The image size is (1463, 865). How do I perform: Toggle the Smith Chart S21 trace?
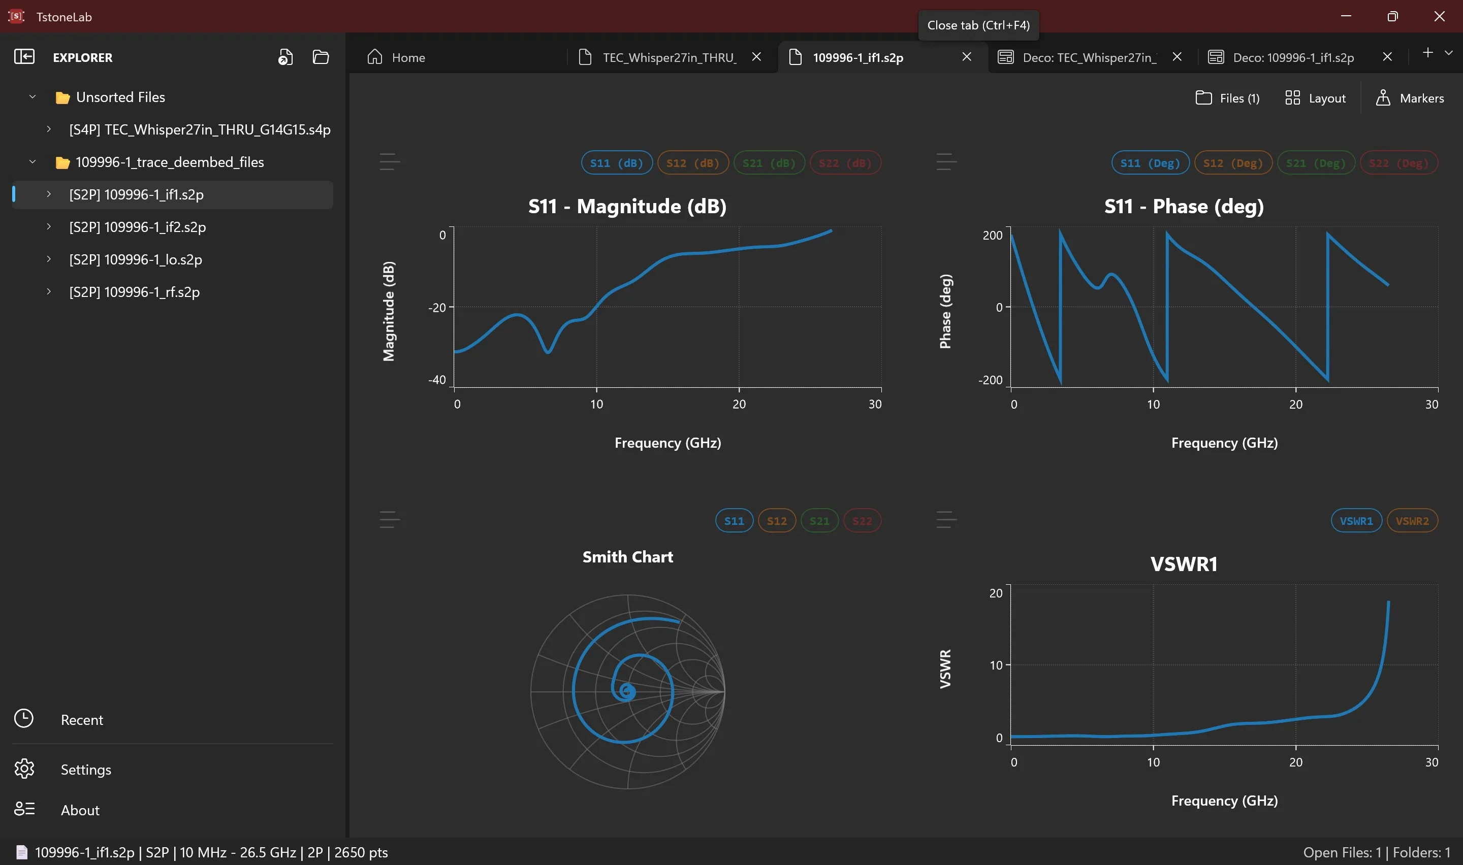(819, 520)
